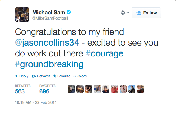The image size is (176, 114).
Task: Open the first retweeter avatar
Action: [x=71, y=89]
